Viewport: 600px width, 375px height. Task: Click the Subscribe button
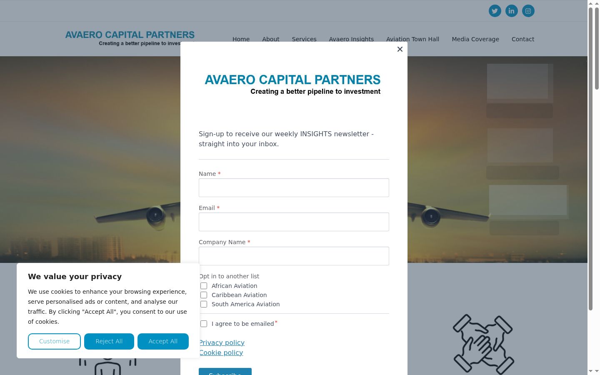(x=225, y=372)
